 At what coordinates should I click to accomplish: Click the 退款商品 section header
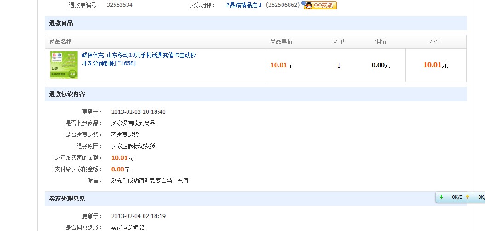click(256, 23)
